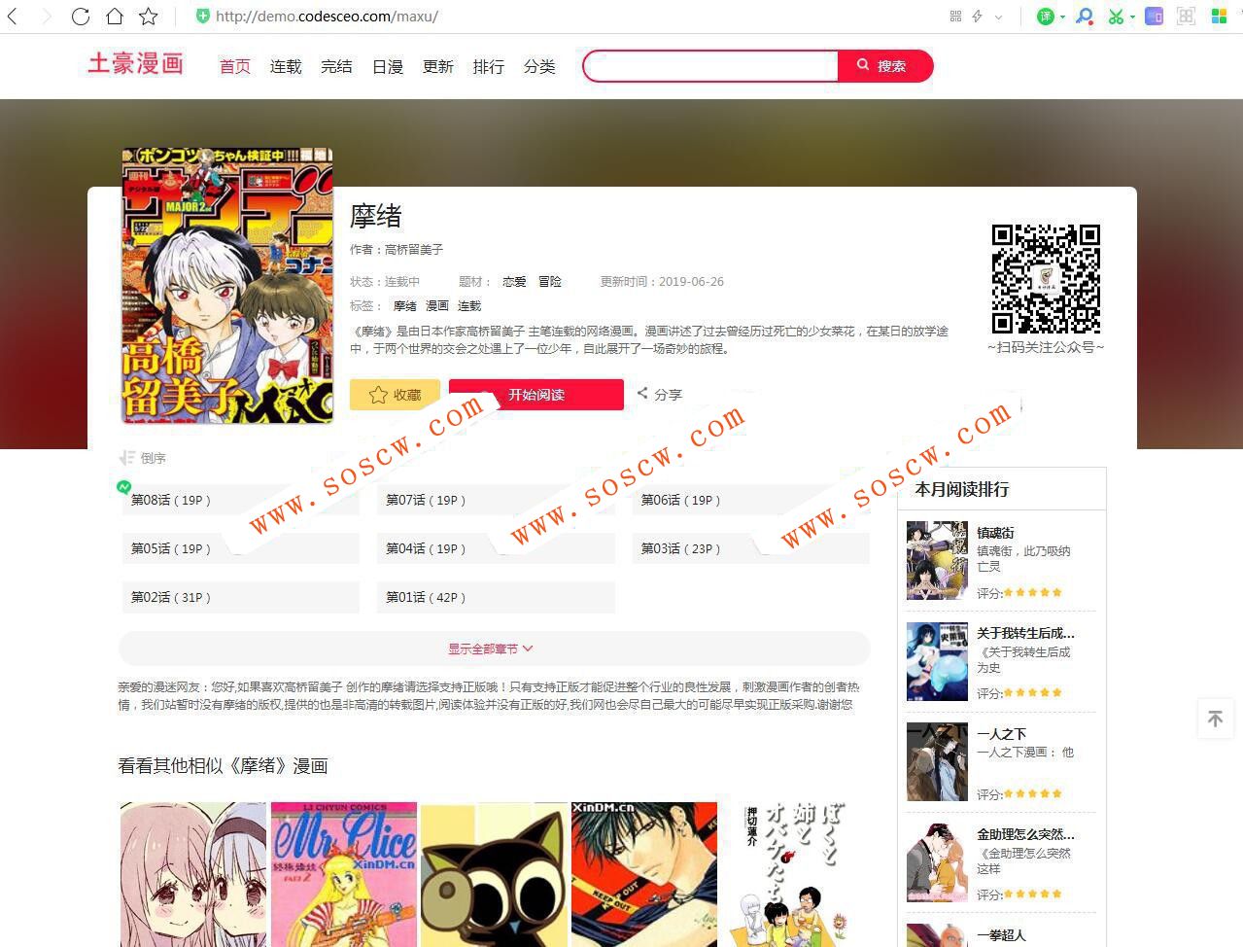This screenshot has width=1243, height=947.
Task: Open chapter 第06话 (19P)
Action: (750, 500)
